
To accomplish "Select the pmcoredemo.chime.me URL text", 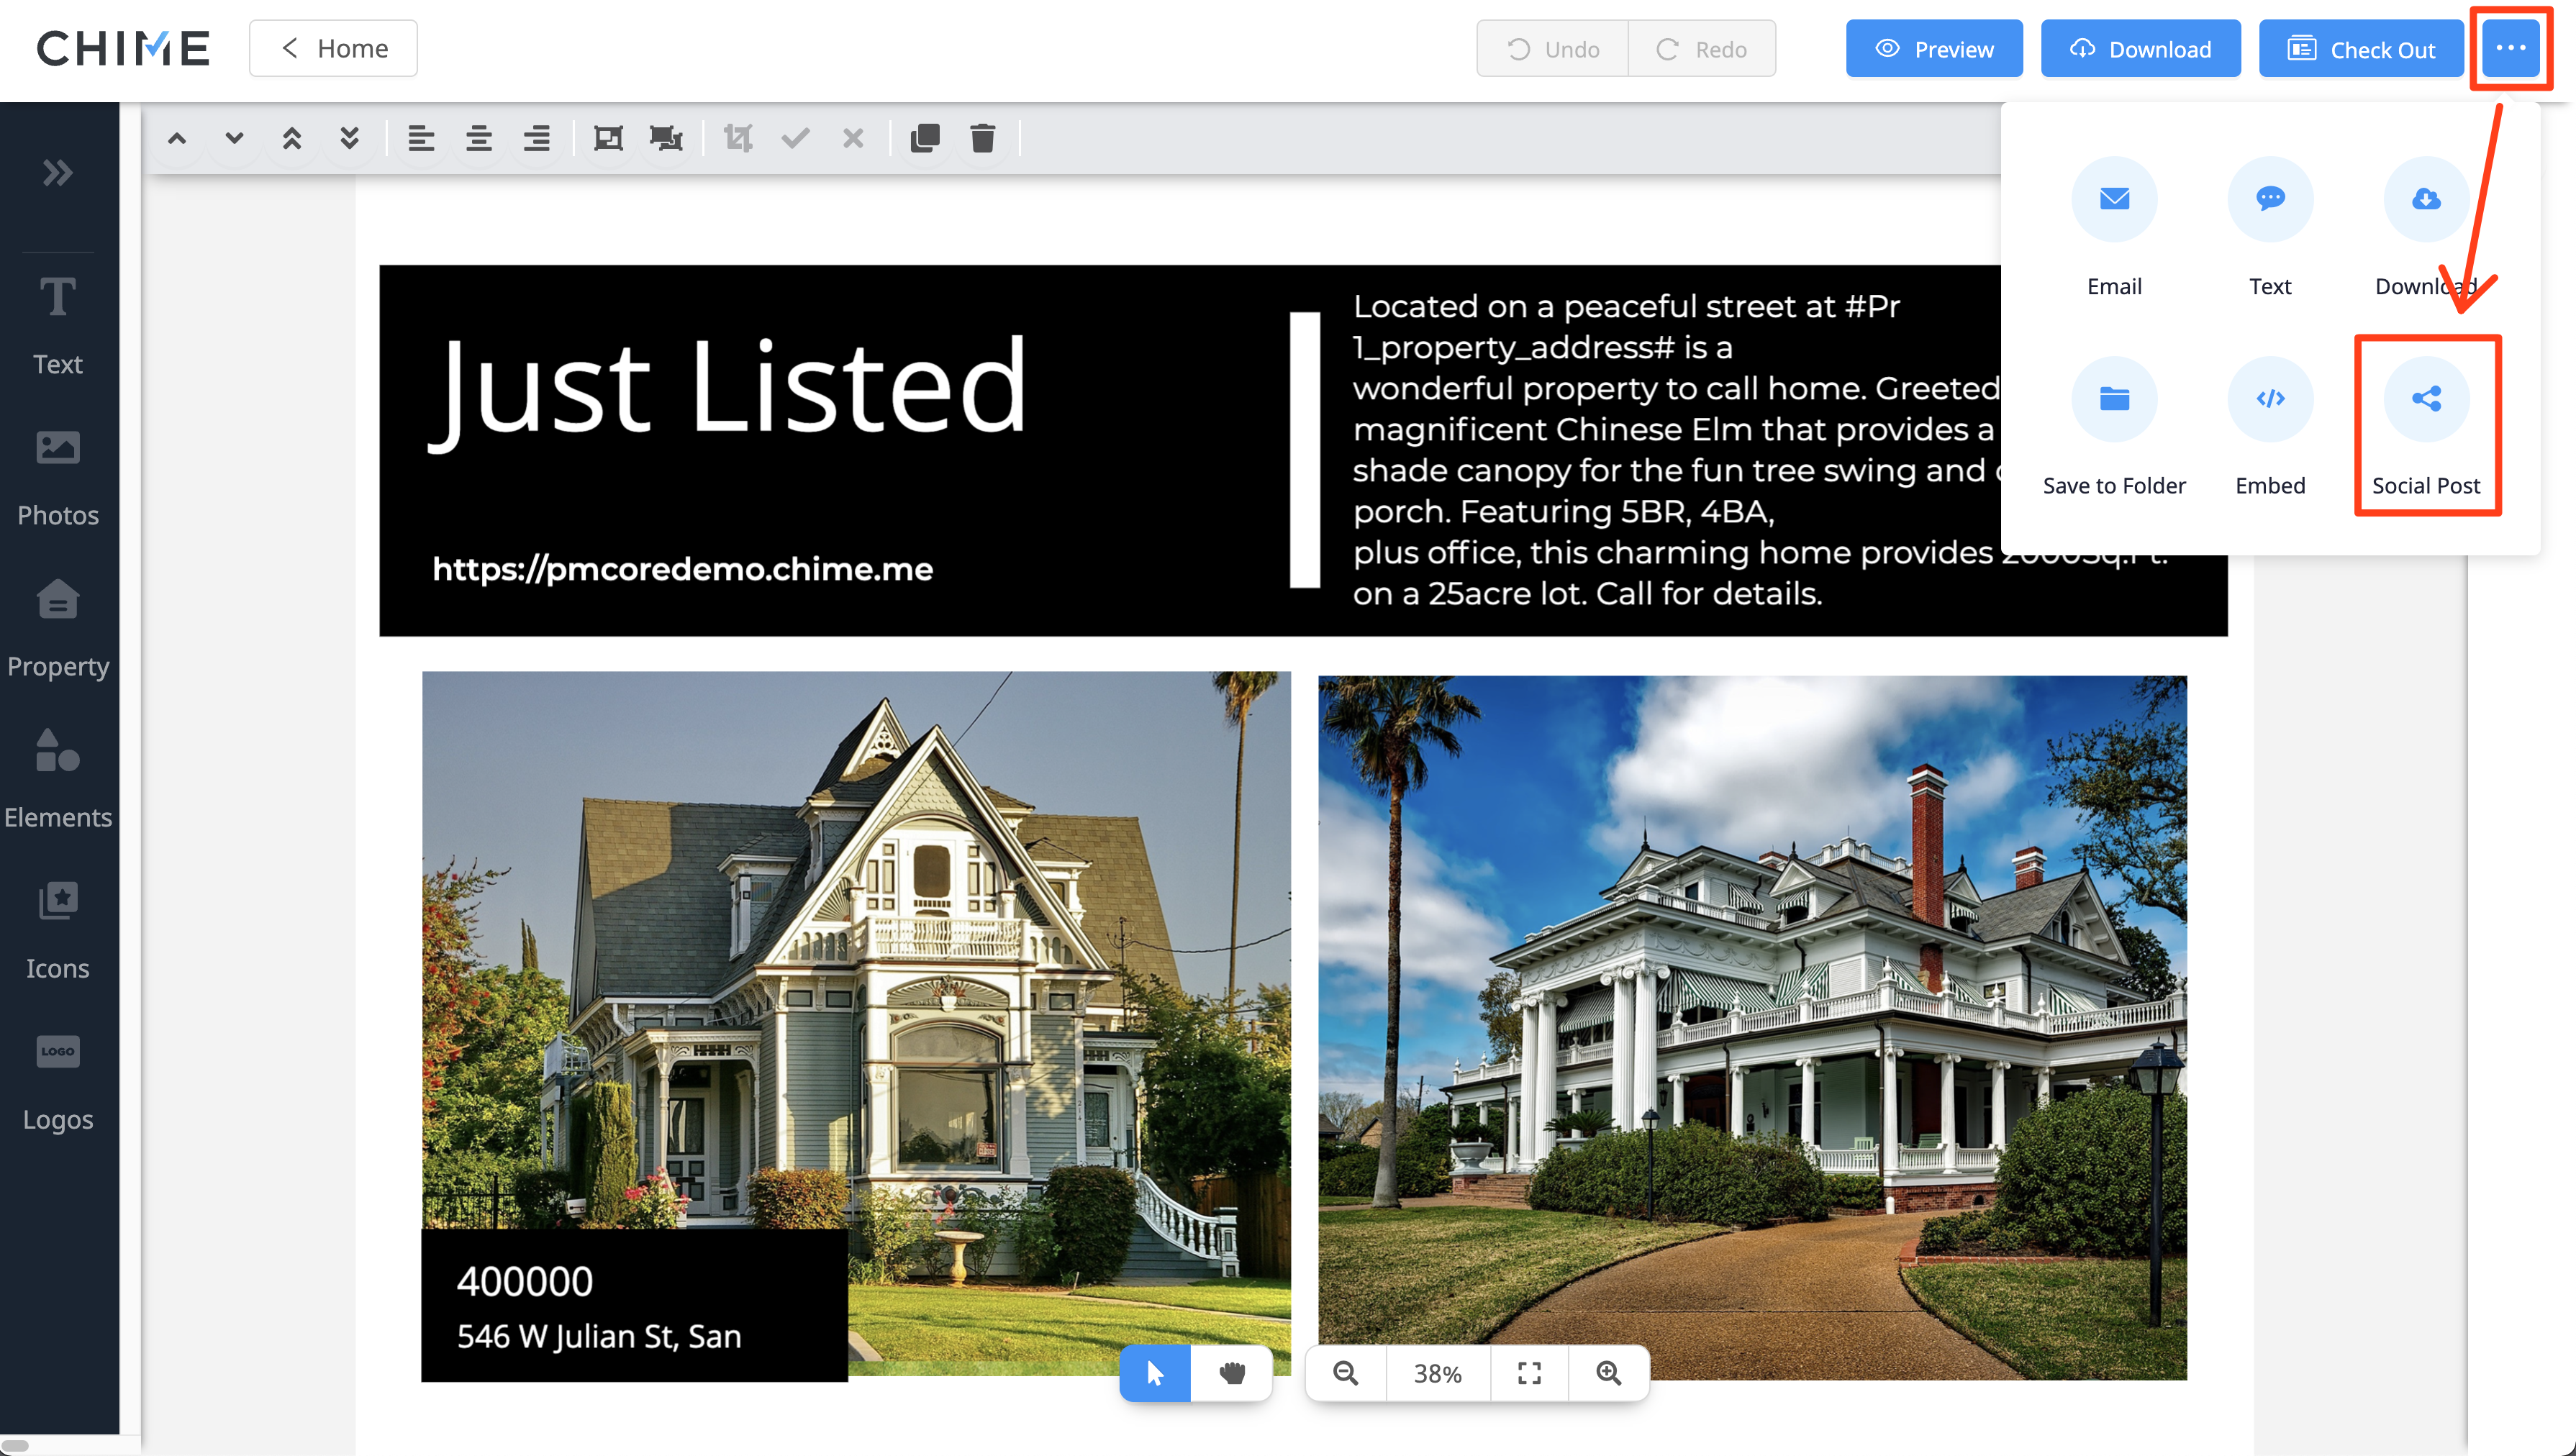I will (x=682, y=569).
